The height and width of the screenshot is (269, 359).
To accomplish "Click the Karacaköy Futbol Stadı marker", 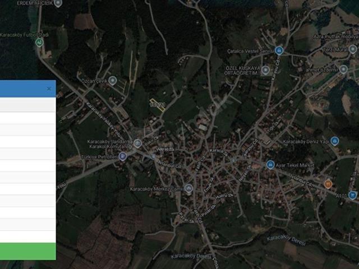I will click(x=39, y=41).
